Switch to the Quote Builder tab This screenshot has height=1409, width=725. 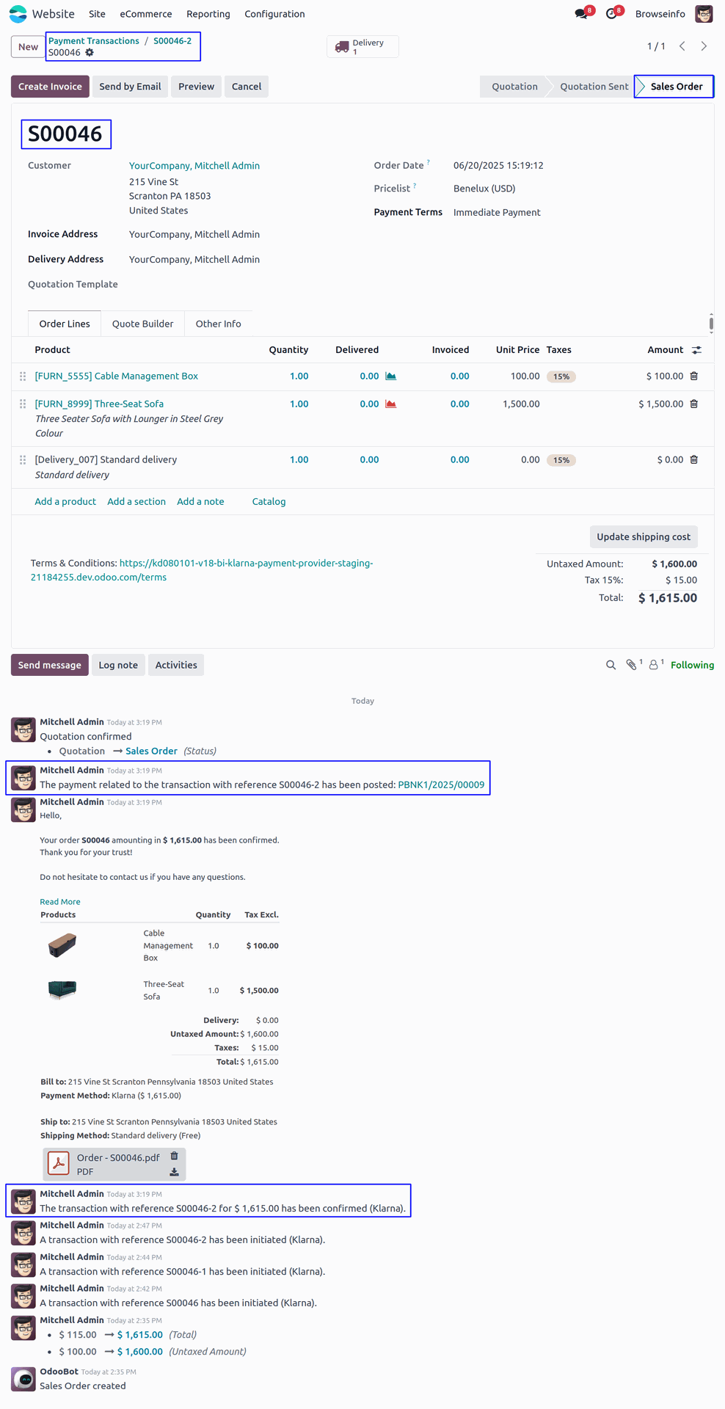coord(142,324)
